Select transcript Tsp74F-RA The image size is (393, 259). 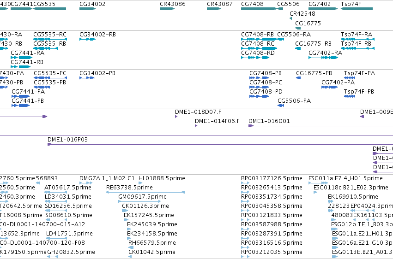click(357, 39)
